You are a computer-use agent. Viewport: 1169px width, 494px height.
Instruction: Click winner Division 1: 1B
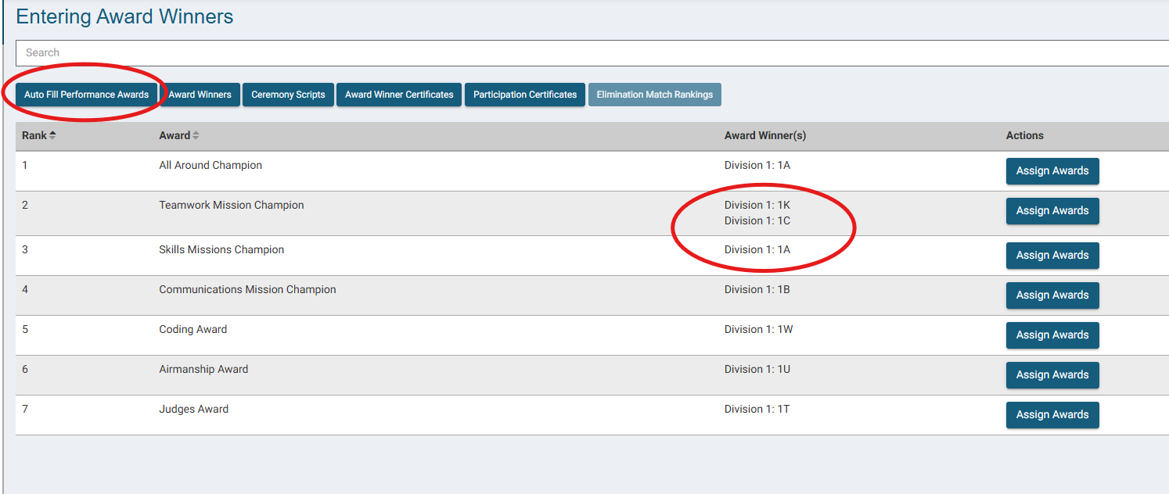[x=757, y=290]
